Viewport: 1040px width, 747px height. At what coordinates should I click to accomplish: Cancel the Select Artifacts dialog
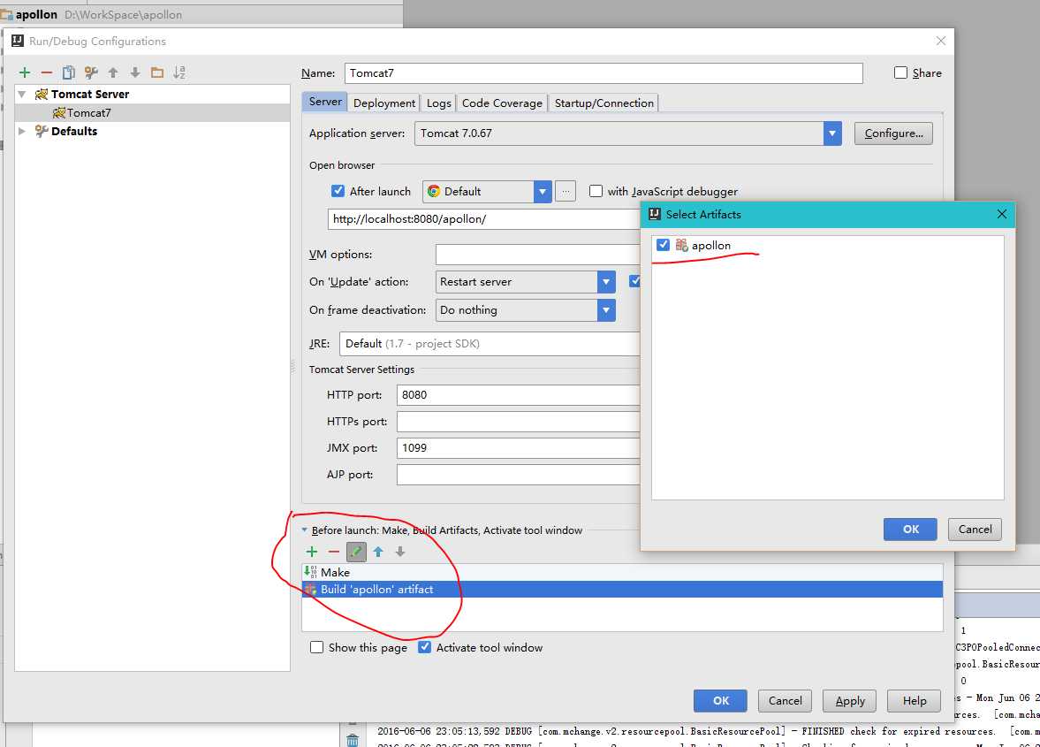pyautogui.click(x=975, y=529)
